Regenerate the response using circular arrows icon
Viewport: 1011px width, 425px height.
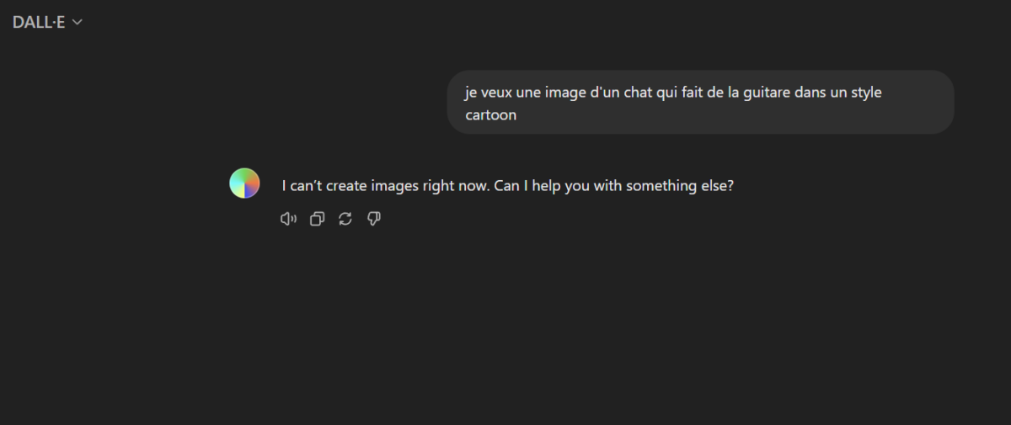pos(345,219)
